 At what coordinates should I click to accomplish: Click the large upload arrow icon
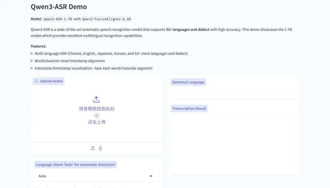pyautogui.click(x=96, y=99)
